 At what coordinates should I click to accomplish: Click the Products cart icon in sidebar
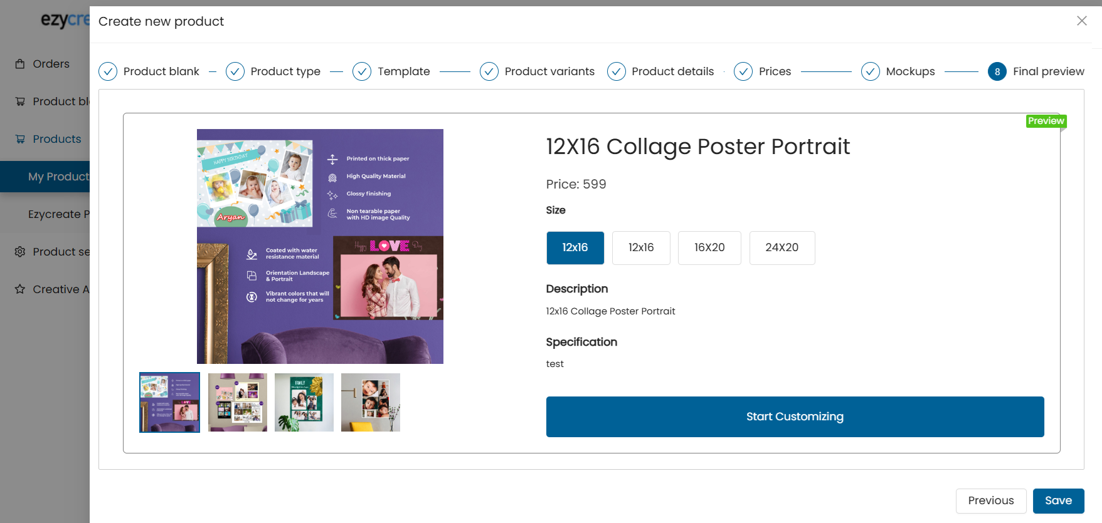coord(20,139)
